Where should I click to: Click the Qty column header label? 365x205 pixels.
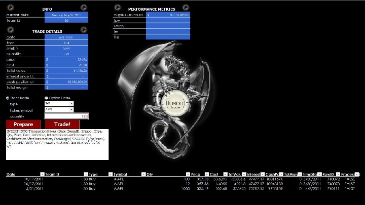pos(150,174)
